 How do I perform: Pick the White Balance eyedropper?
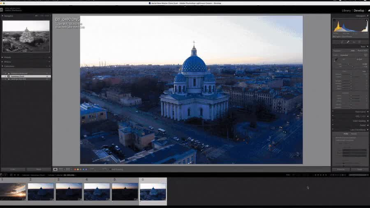coord(335,60)
